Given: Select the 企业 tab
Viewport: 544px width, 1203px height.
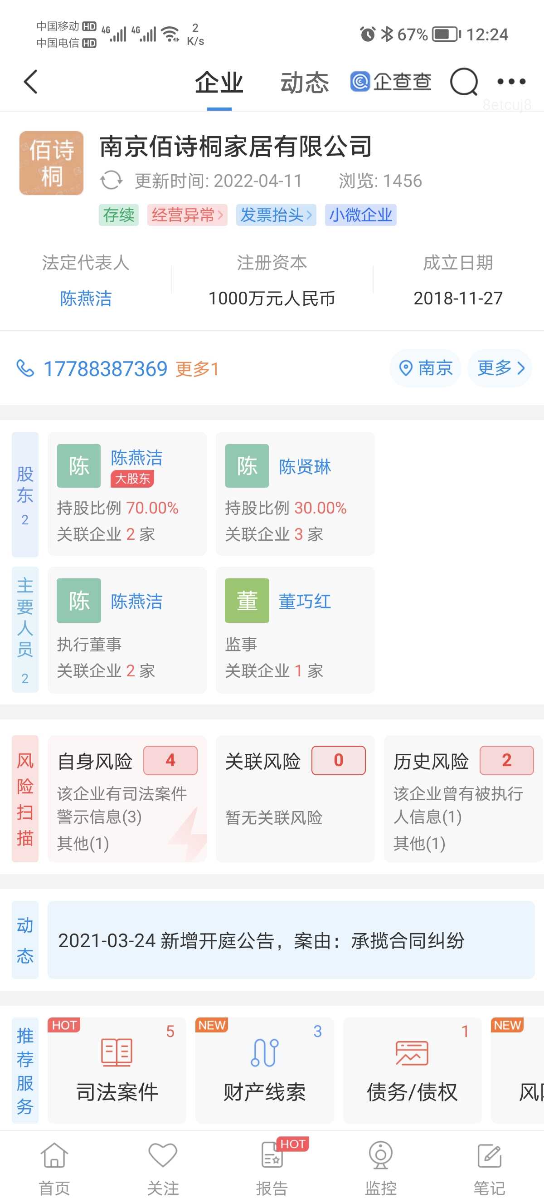Looking at the screenshot, I should (219, 83).
